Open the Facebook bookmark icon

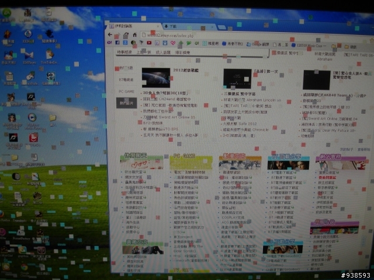[117, 43]
